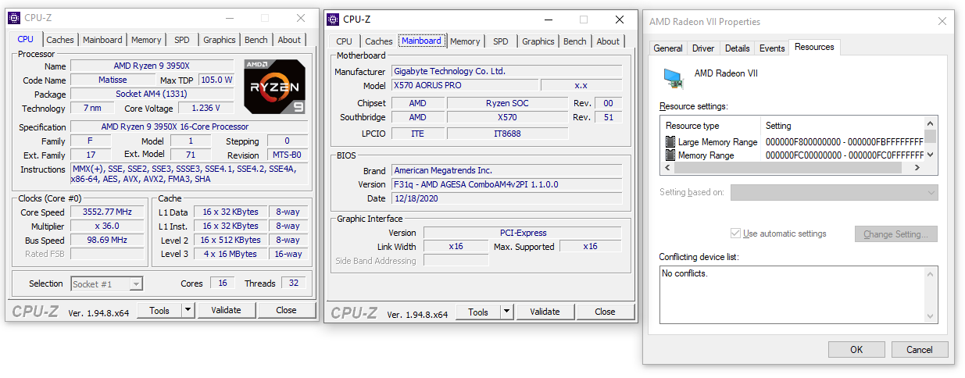This screenshot has height=378, width=965.
Task: Switch to CPU tab in middle CPU-Z window
Action: pos(345,41)
